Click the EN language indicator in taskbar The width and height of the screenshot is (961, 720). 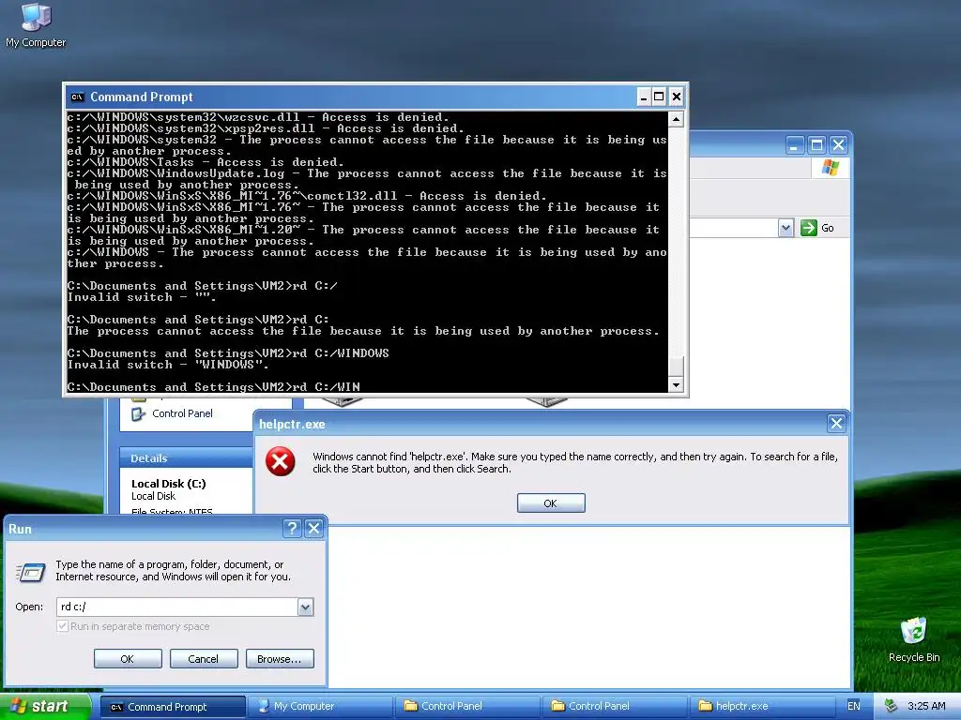pos(853,706)
